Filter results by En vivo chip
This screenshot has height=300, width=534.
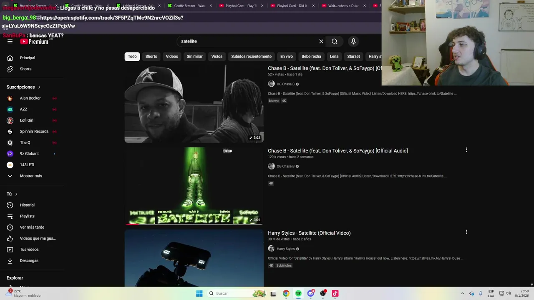(x=287, y=57)
